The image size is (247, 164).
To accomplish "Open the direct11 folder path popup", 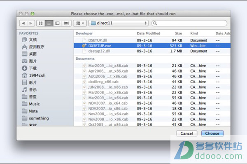I will pos(119,23).
